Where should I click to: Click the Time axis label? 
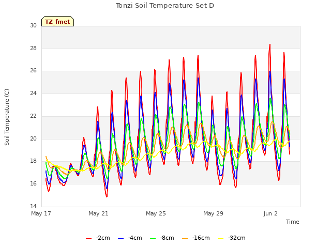click(x=293, y=222)
